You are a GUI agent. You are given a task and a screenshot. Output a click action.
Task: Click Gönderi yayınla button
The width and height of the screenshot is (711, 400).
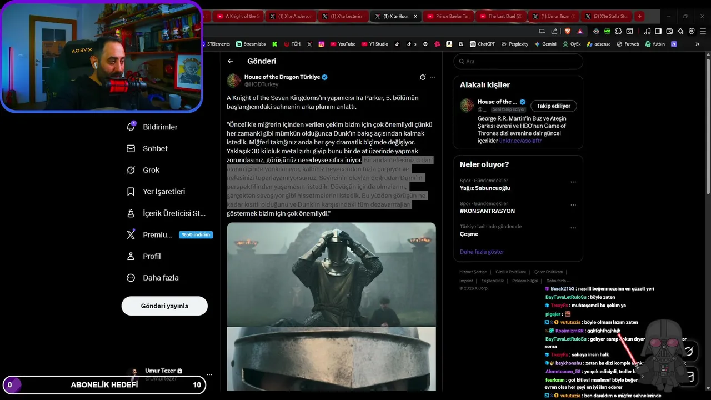click(x=164, y=306)
